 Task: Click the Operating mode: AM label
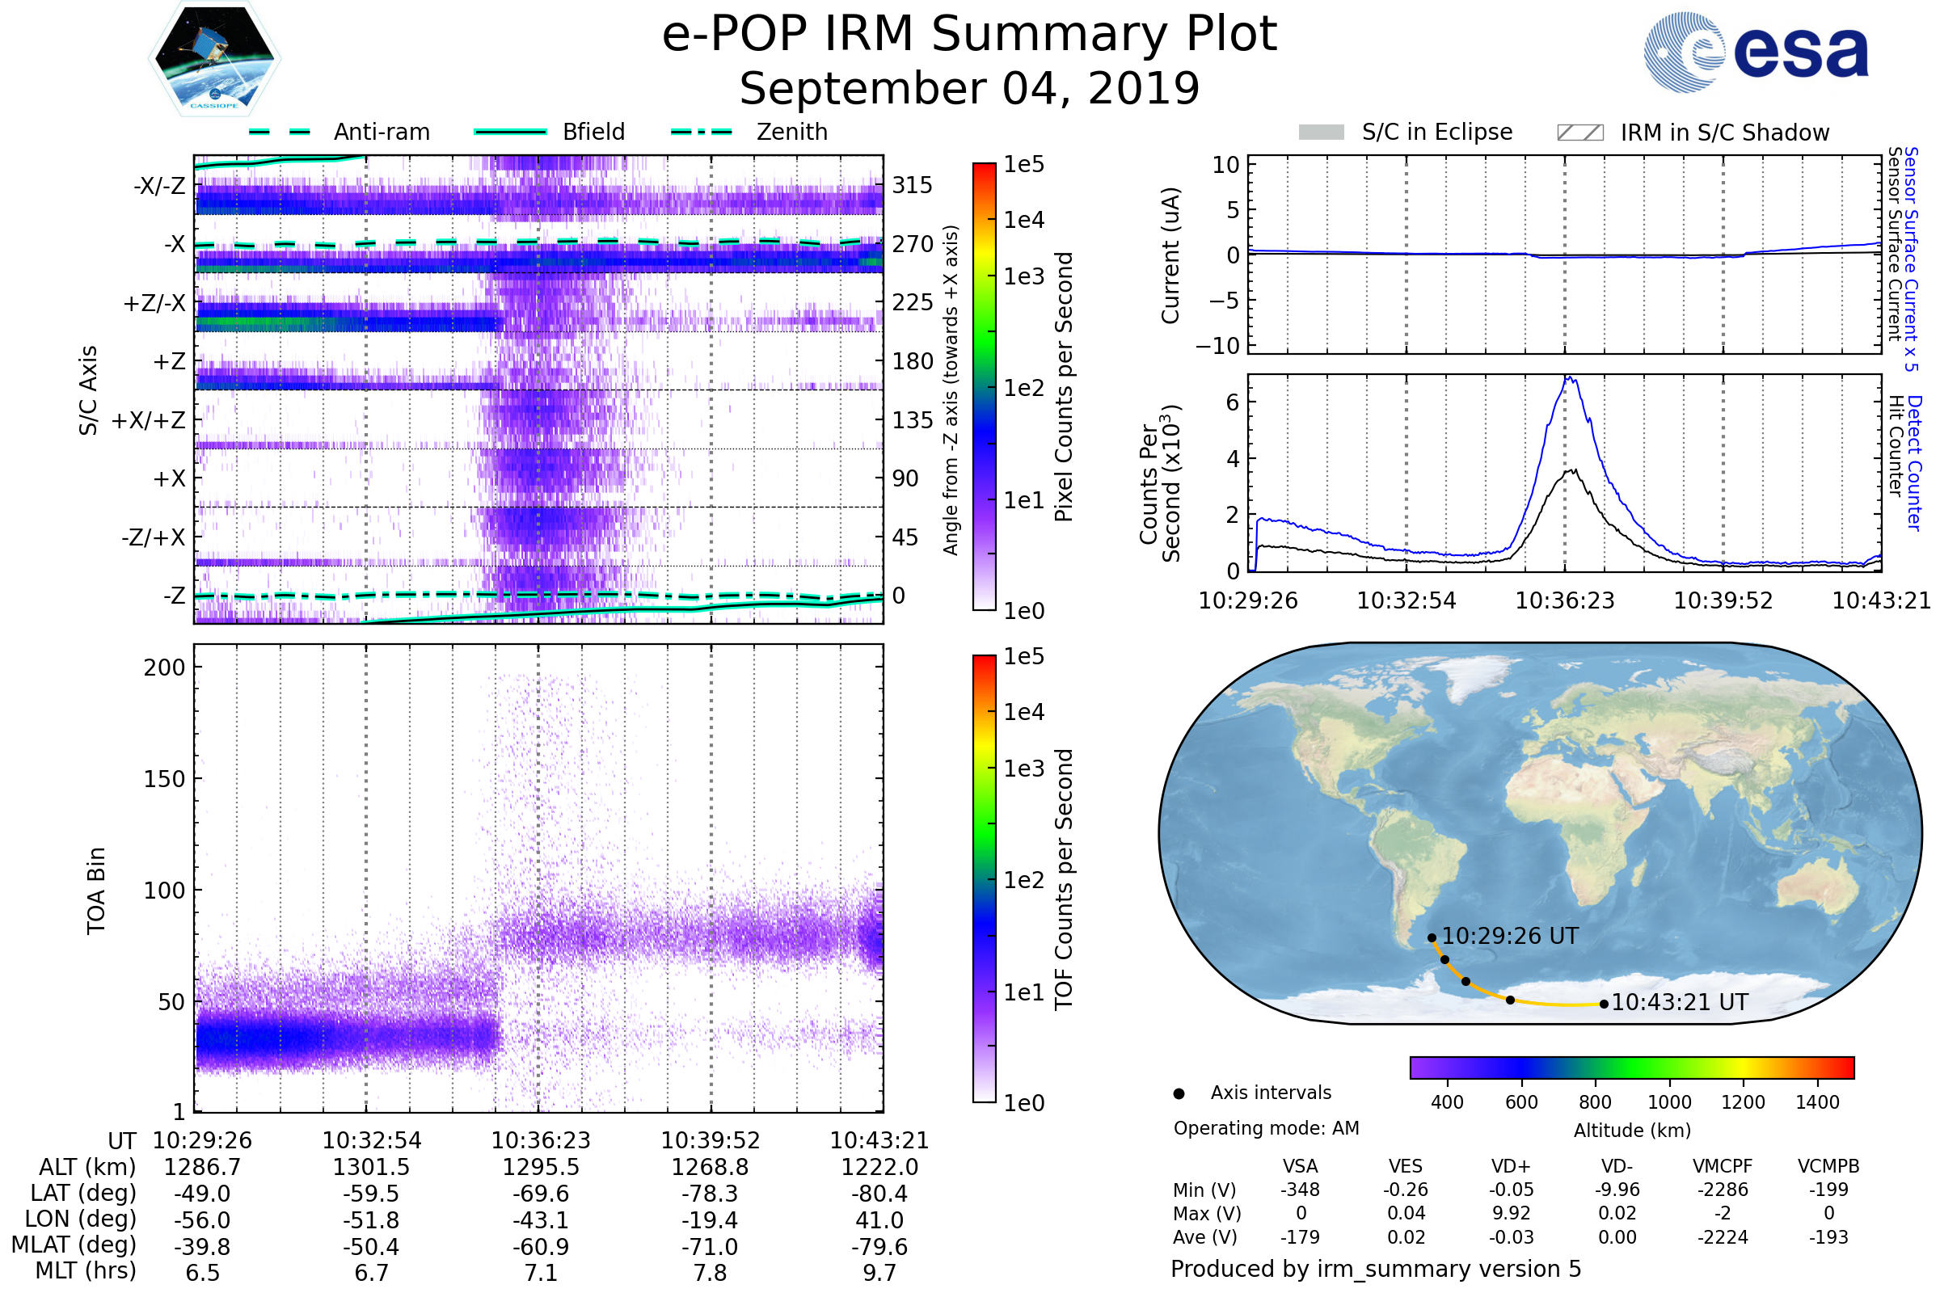click(1266, 1128)
